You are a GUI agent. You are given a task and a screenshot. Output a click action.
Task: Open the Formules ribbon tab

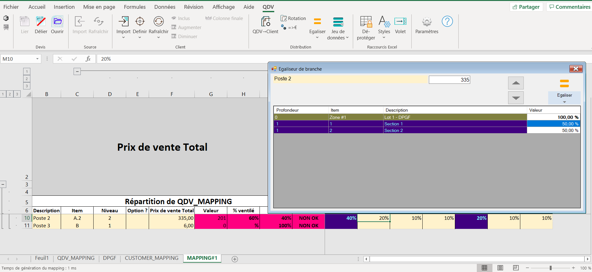tap(135, 7)
